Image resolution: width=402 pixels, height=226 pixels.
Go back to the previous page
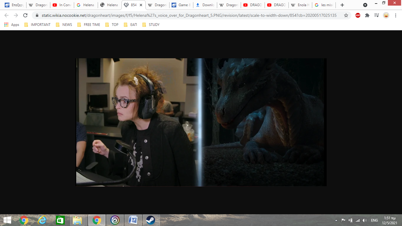tap(6, 15)
